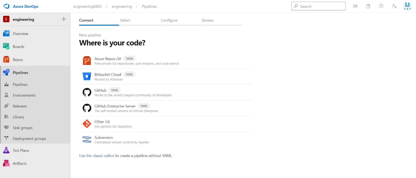Screen dimensions: 416x178
Task: Click the GitHub octocat icon
Action: pos(87,92)
